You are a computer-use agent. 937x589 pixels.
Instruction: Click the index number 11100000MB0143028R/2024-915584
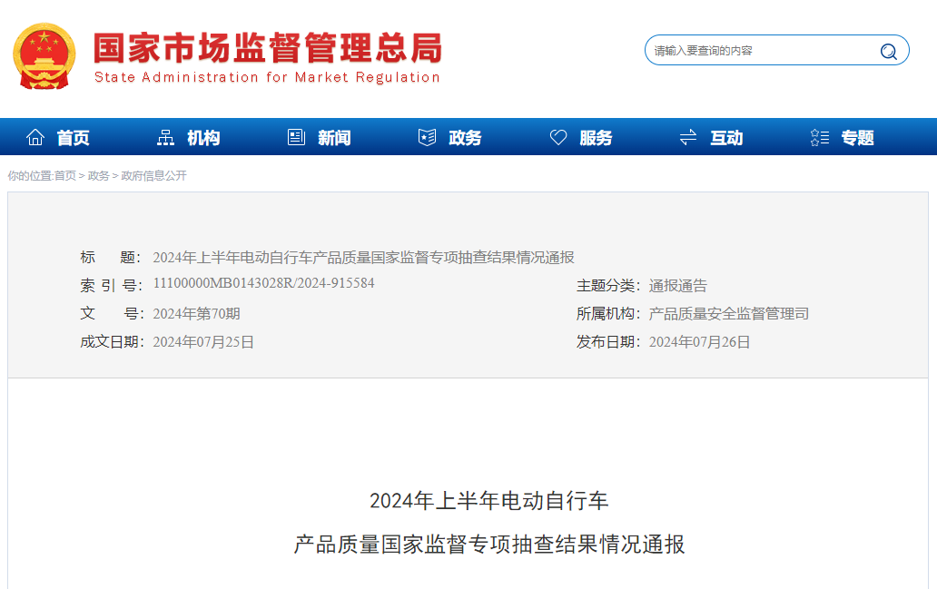click(263, 284)
